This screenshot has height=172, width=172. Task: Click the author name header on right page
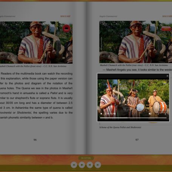(x=108, y=16)
